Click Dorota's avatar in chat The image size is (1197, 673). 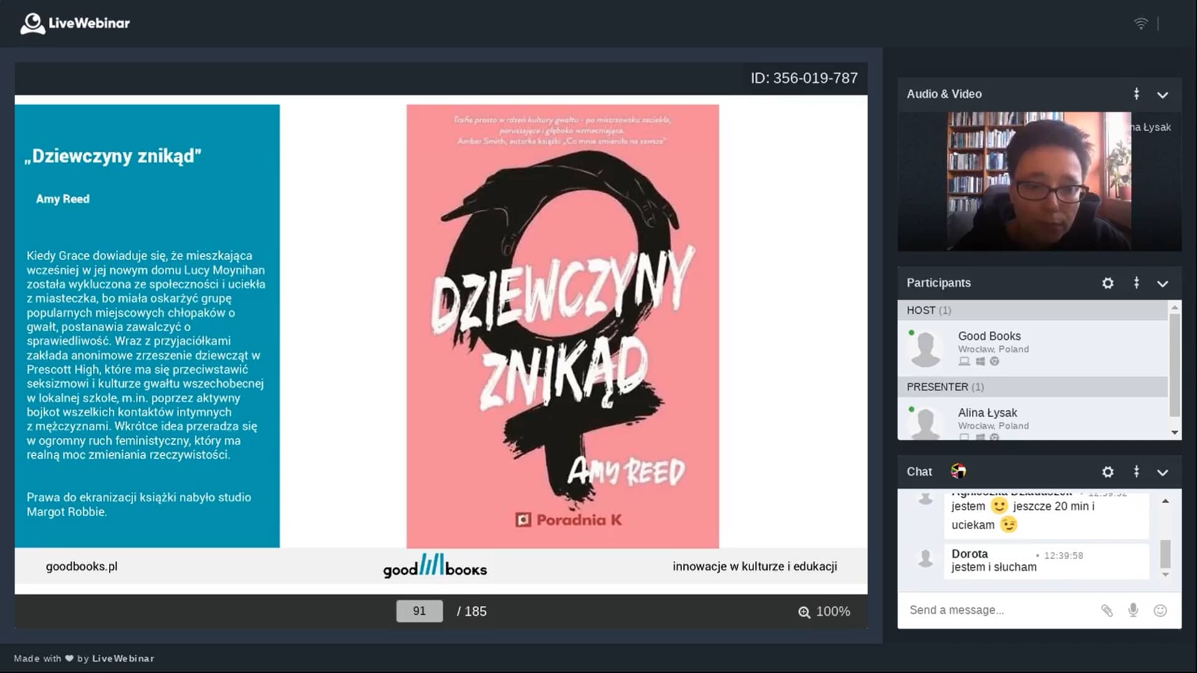pyautogui.click(x=926, y=559)
